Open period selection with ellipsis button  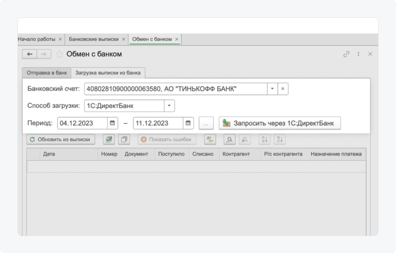206,123
